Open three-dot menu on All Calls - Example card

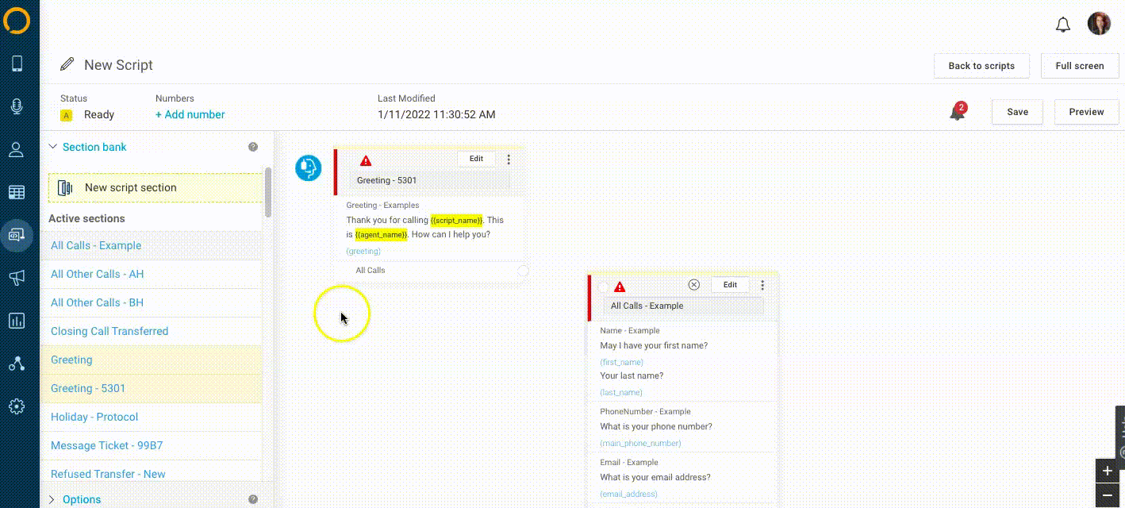(x=762, y=285)
